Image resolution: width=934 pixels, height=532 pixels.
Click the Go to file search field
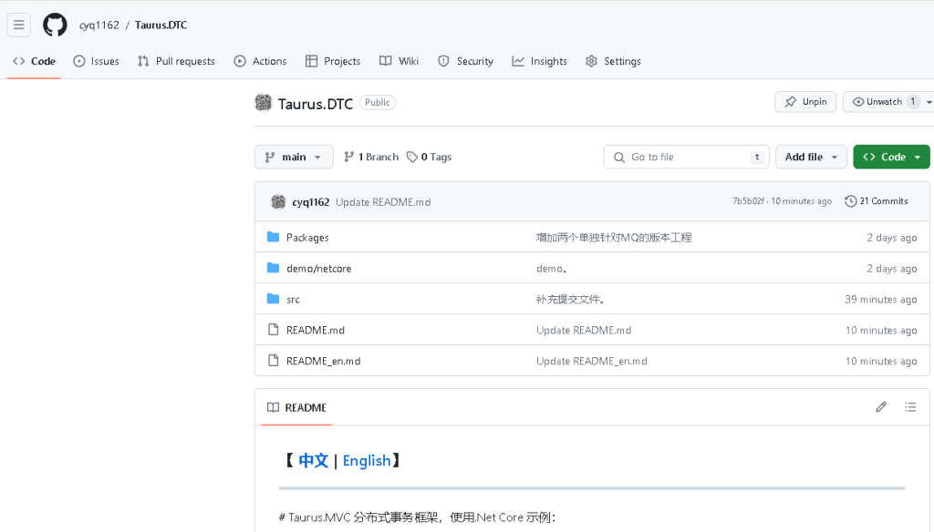click(686, 157)
